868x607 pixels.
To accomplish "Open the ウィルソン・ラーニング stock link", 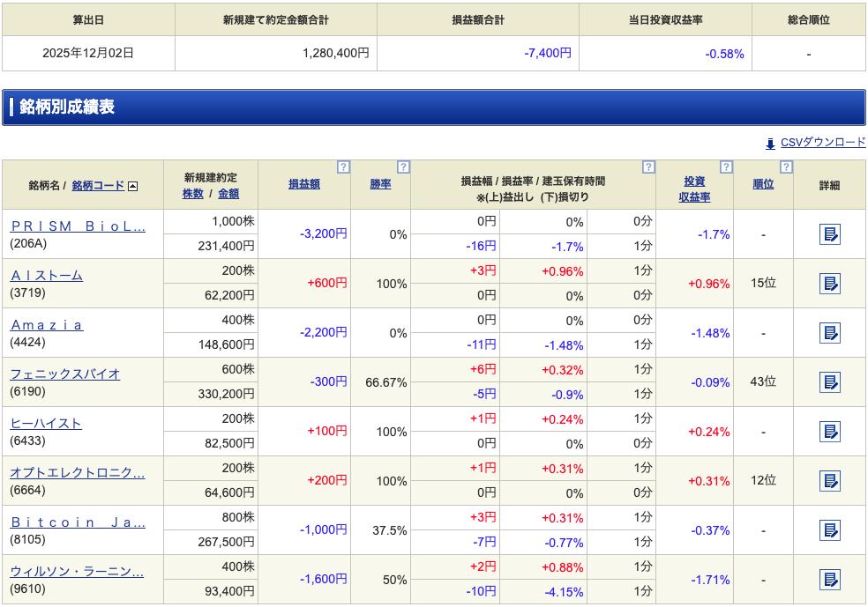I will point(77,571).
